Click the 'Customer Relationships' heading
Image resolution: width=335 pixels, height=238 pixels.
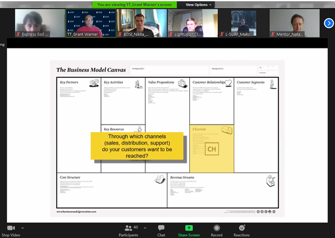click(209, 82)
